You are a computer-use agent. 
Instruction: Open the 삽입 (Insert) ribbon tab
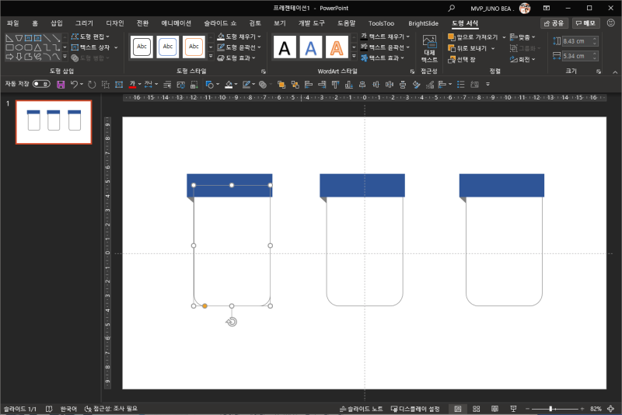point(57,23)
